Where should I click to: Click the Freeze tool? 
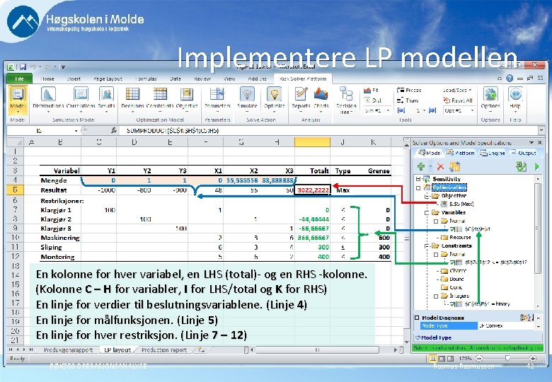(x=409, y=91)
